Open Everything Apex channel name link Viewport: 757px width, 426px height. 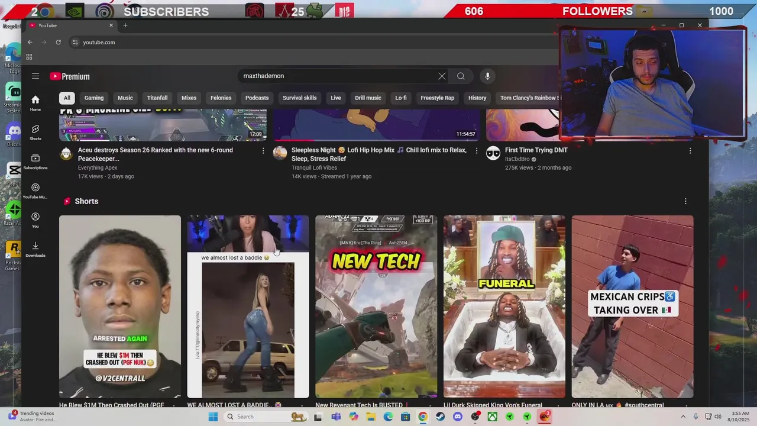[98, 168]
